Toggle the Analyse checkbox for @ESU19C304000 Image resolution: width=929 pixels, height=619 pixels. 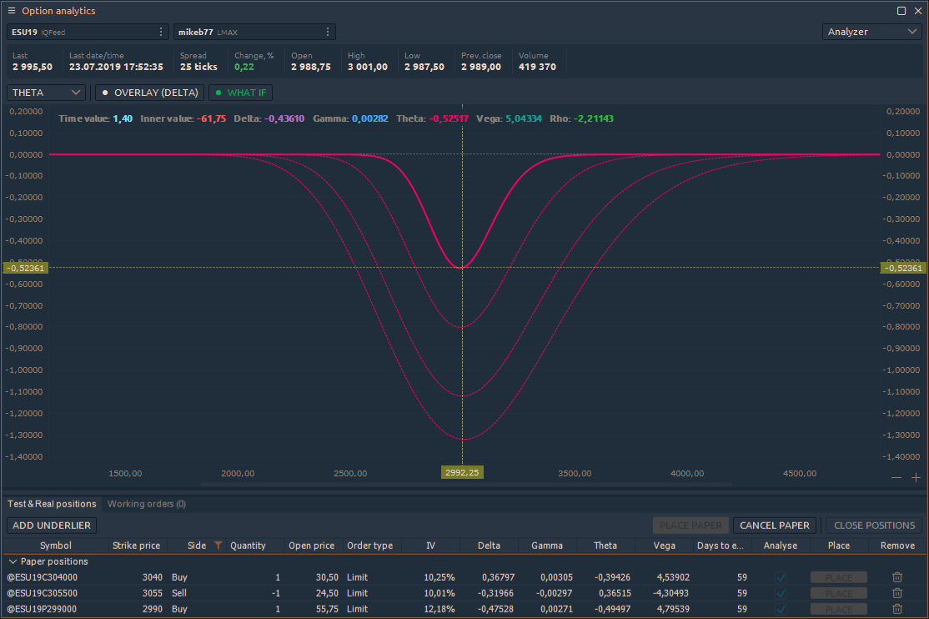point(781,577)
